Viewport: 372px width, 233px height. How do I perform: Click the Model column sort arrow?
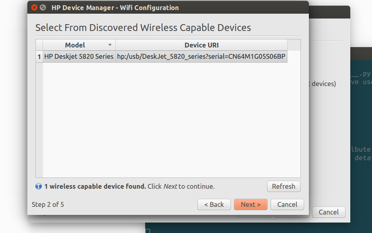point(110,45)
